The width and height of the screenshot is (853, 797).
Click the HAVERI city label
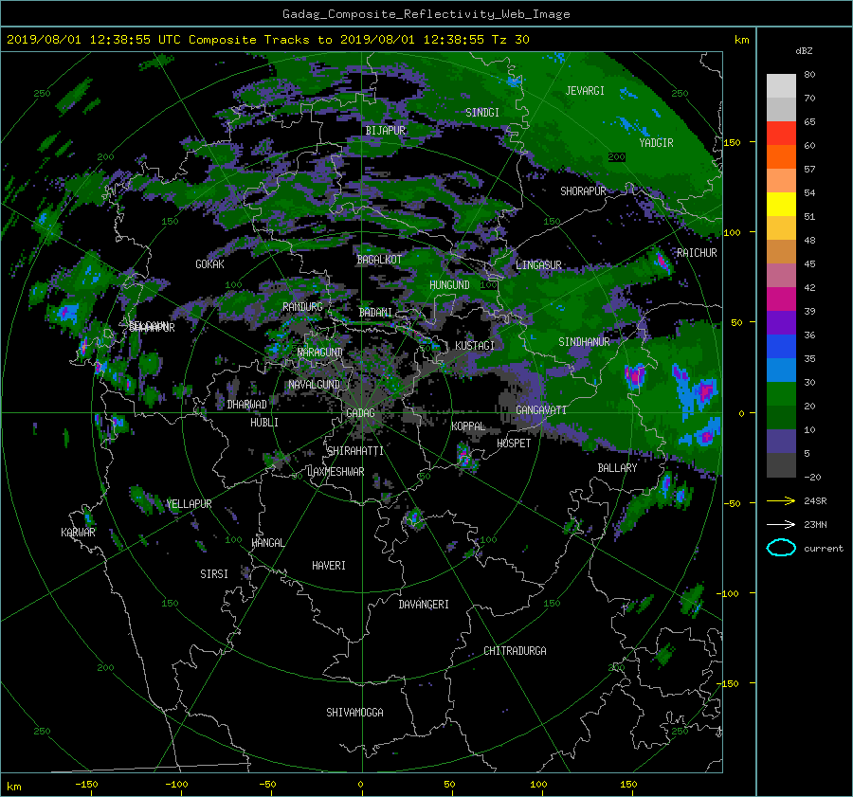(329, 566)
